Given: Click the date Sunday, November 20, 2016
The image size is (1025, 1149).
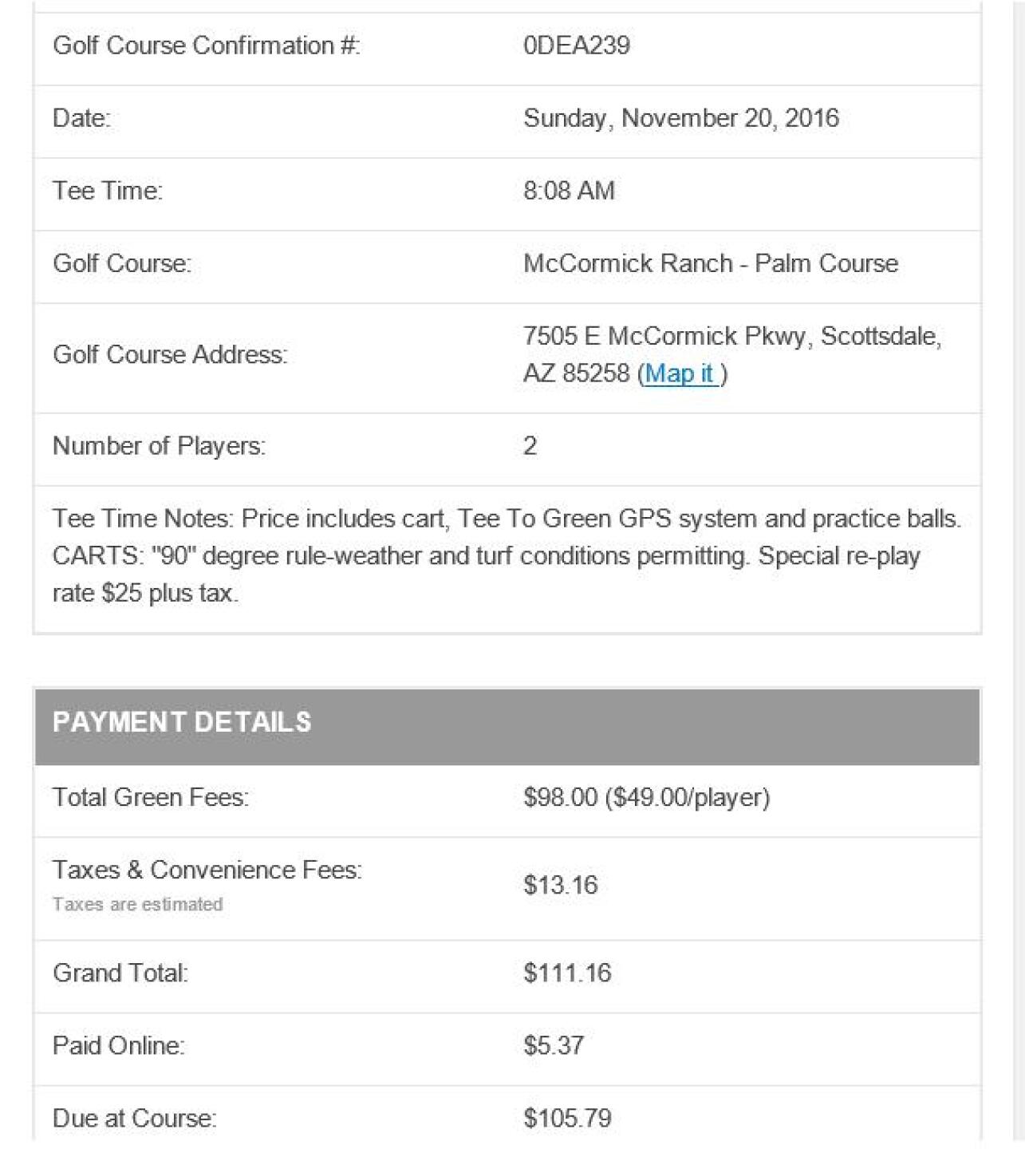Looking at the screenshot, I should [680, 118].
